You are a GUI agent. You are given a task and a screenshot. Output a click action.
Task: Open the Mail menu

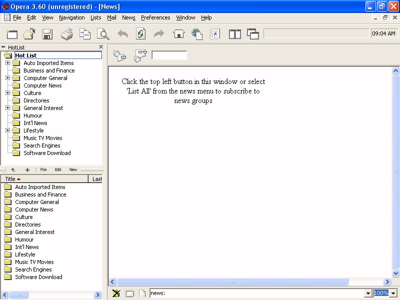click(x=111, y=17)
